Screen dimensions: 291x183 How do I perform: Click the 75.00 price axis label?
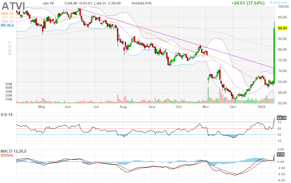(x=282, y=60)
